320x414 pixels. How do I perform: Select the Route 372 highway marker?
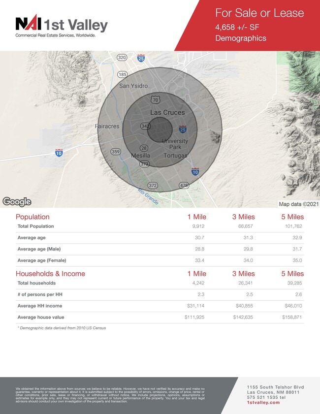(153, 186)
